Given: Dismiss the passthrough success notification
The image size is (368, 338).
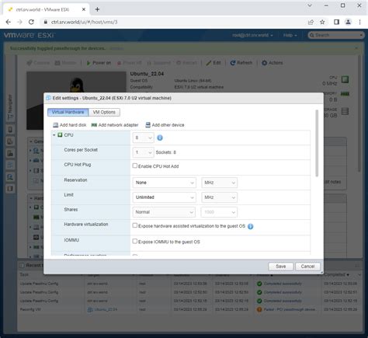Looking at the screenshot, I should click(356, 48).
